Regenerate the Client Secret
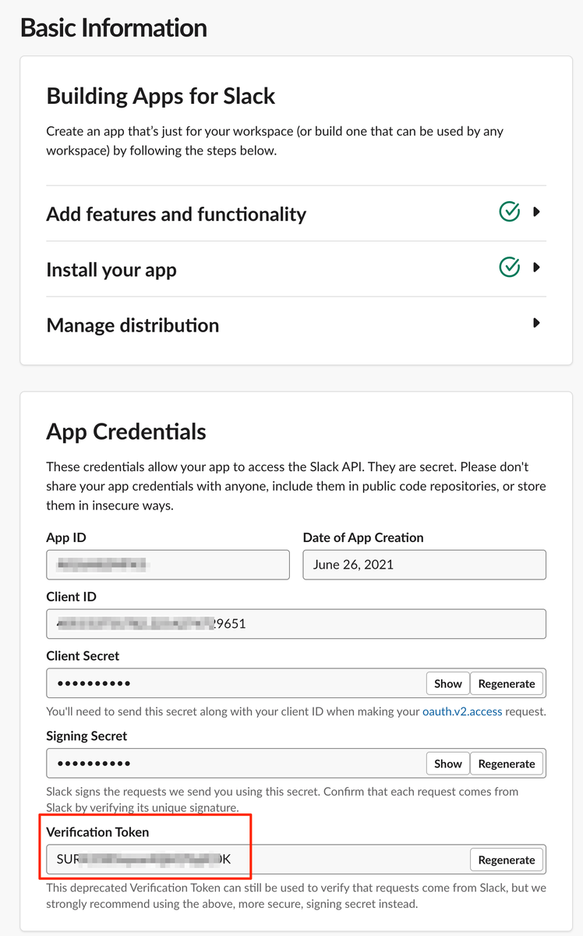This screenshot has height=936, width=583. pos(507,683)
